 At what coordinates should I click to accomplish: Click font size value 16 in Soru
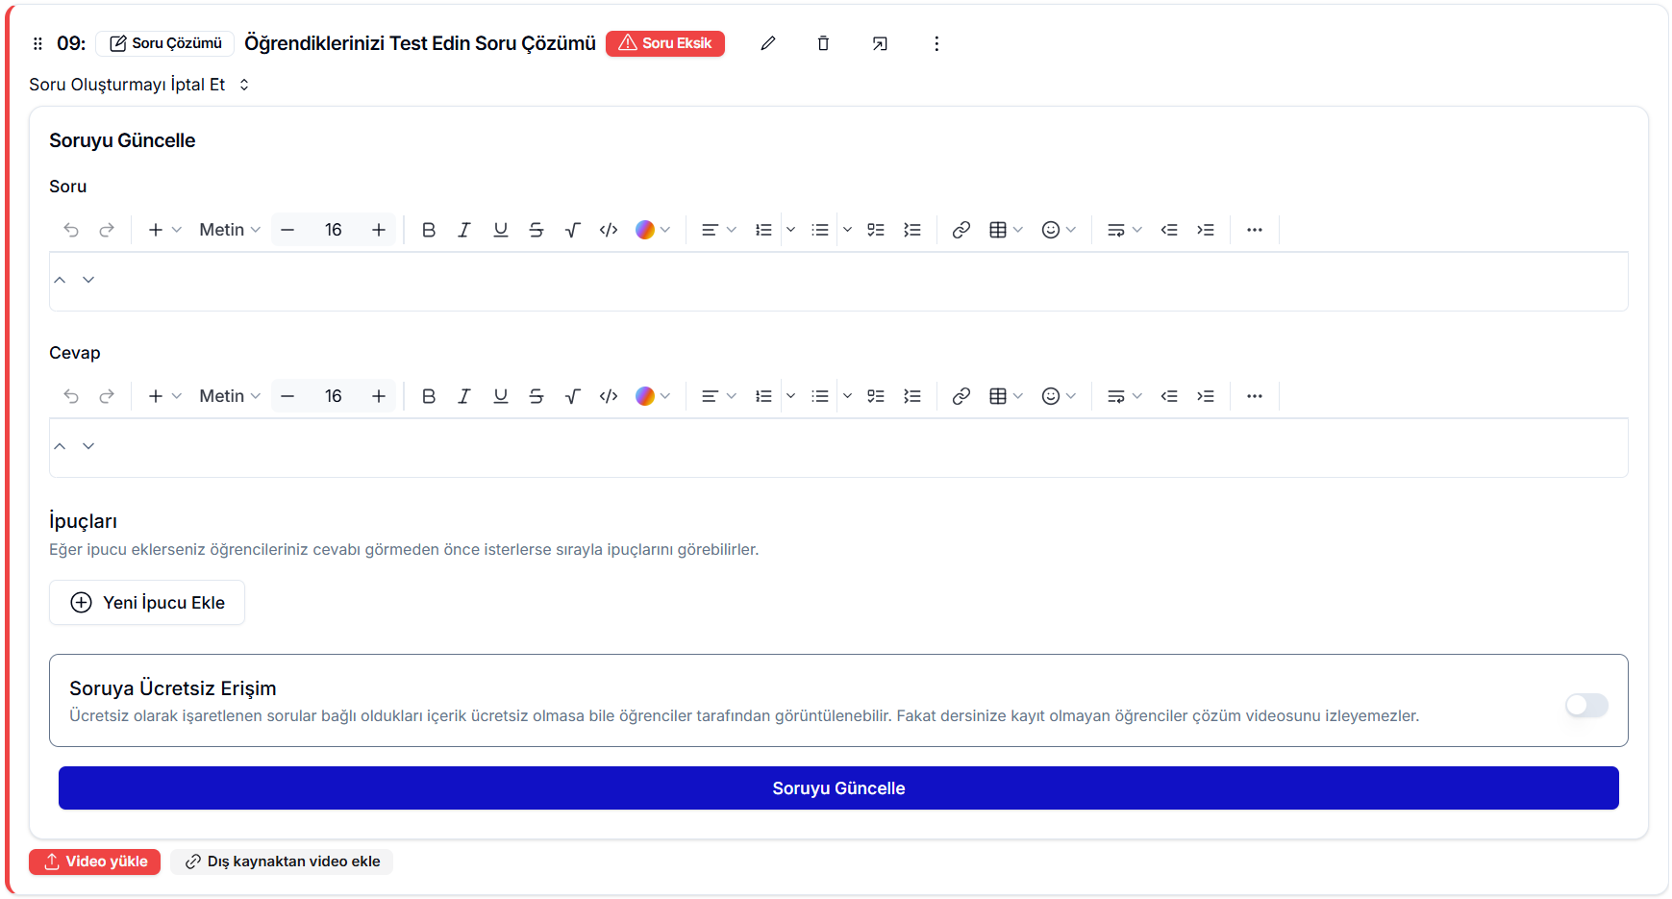tap(333, 230)
